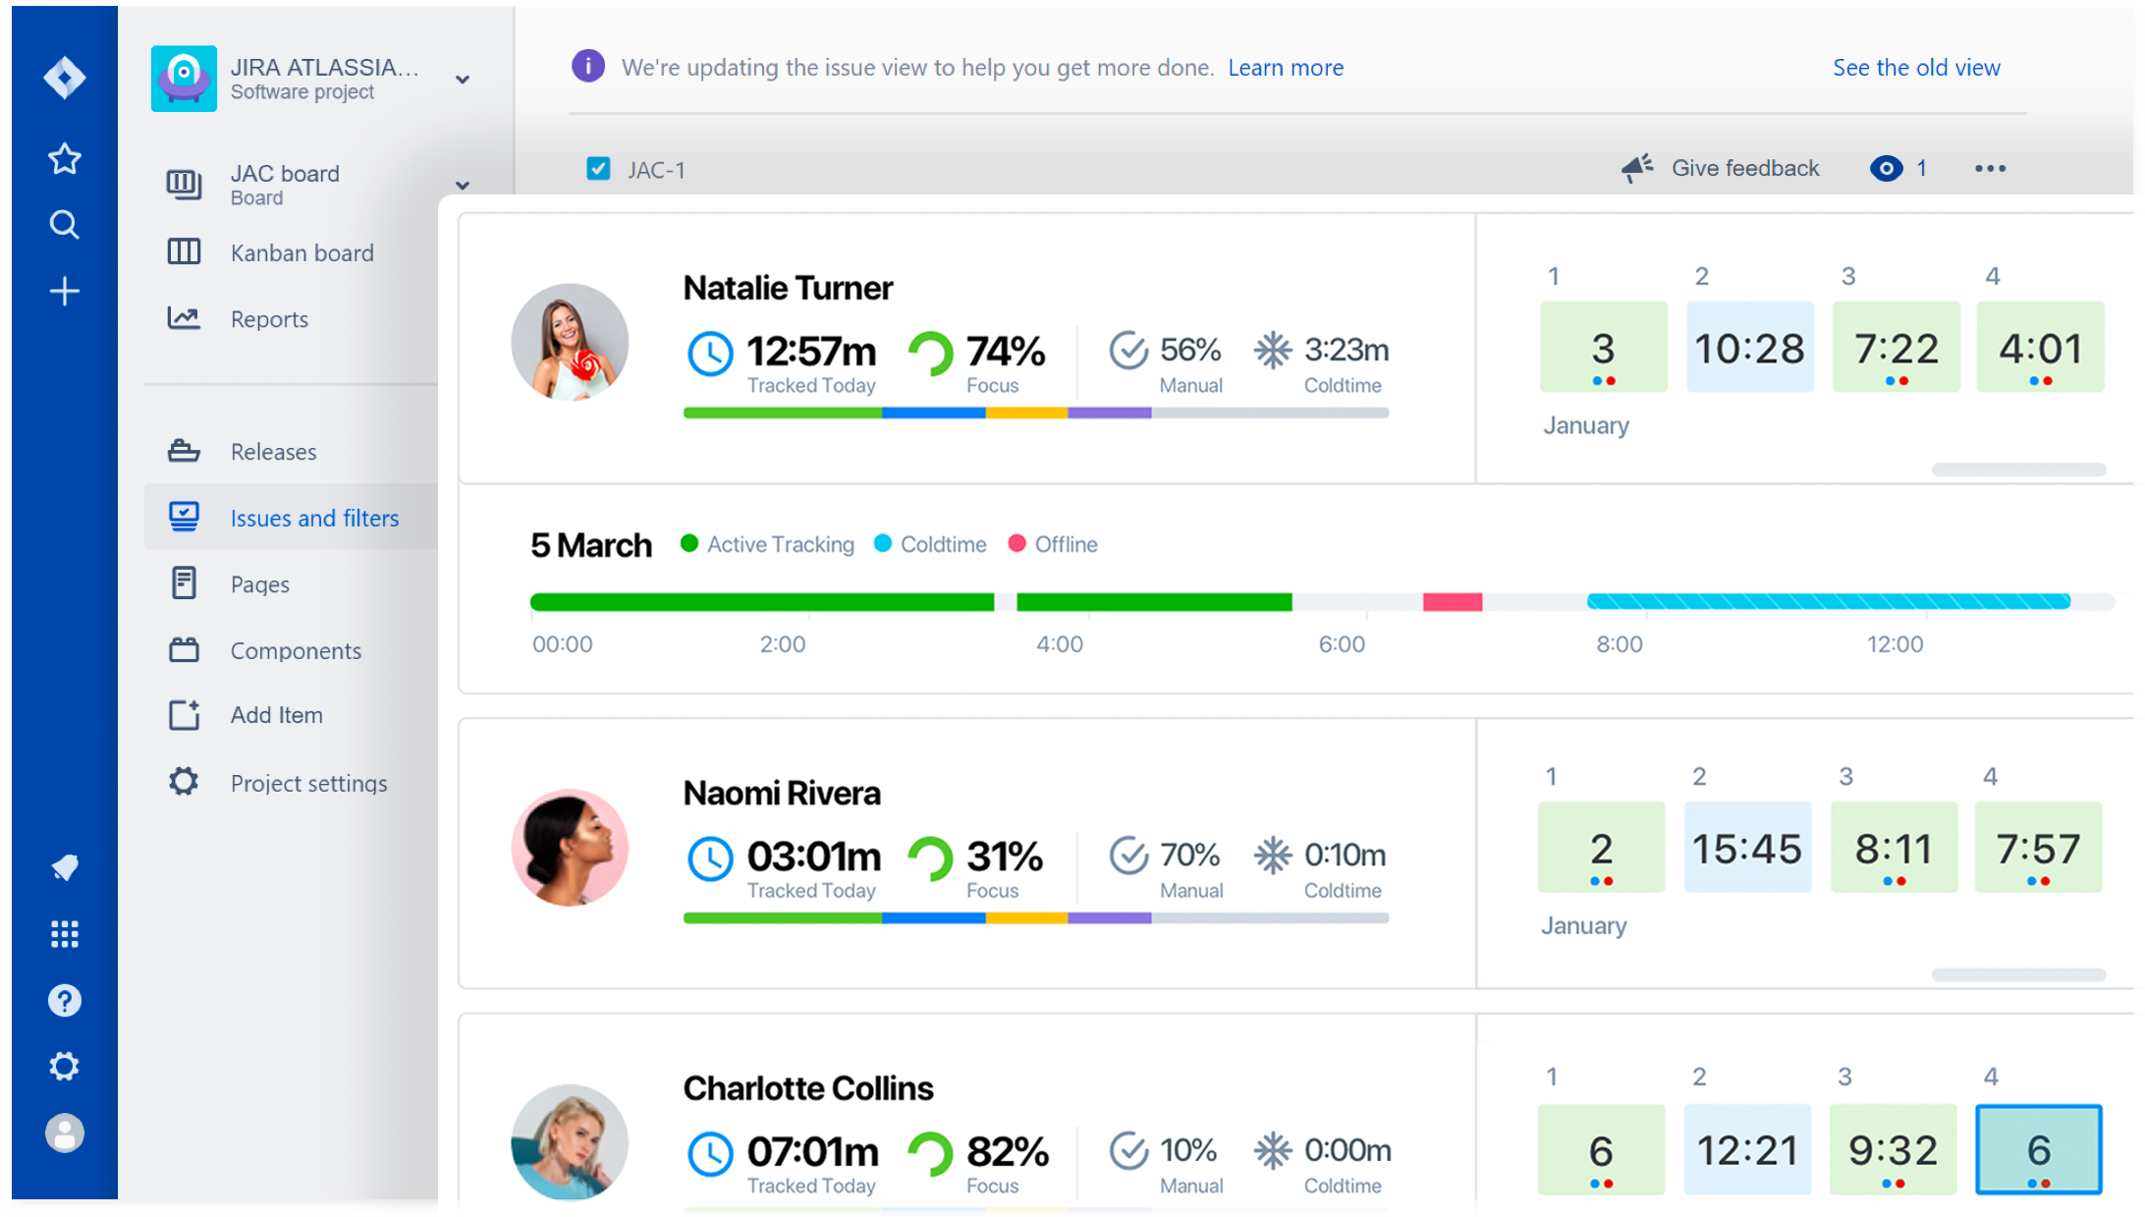Click See the old view link
The width and height of the screenshot is (2145, 1217).
(x=1916, y=68)
